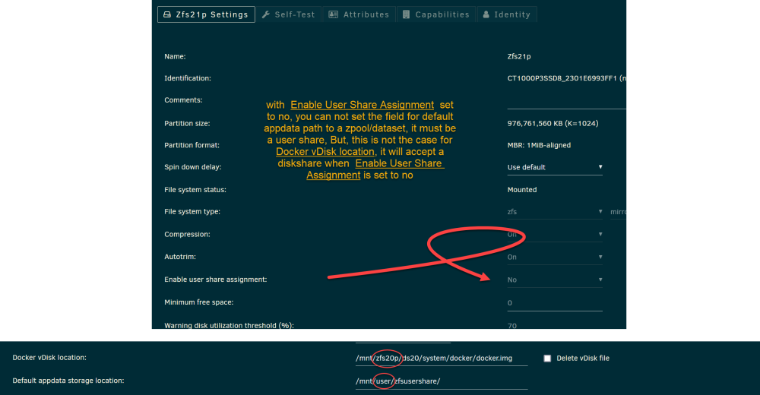
Task: Click the Docker vDisk location label
Action: point(49,357)
